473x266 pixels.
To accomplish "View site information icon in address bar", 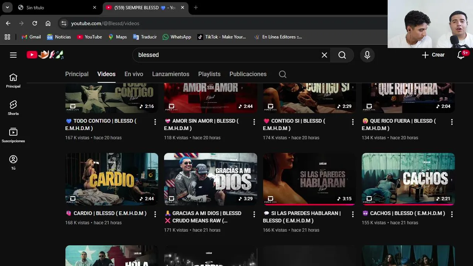I will 64,23.
